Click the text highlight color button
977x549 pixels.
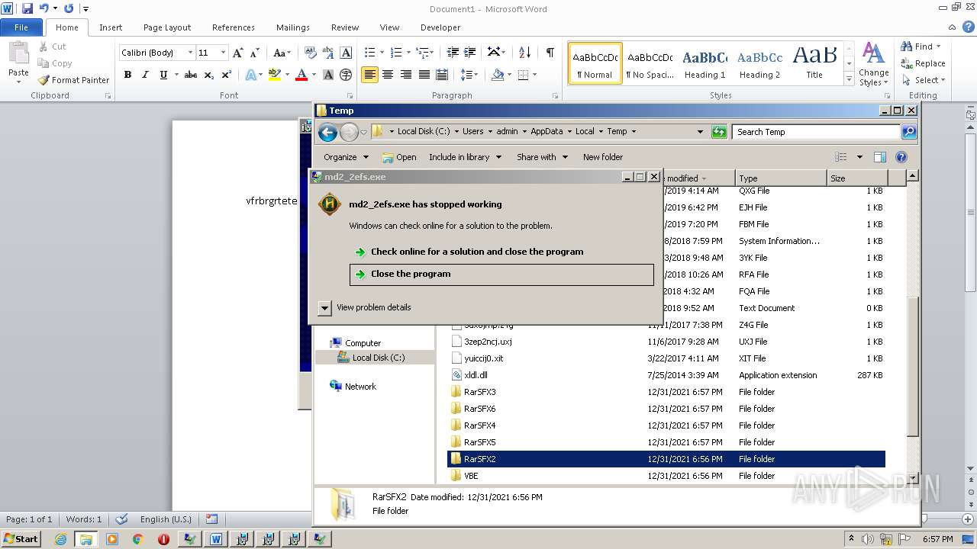tap(275, 75)
